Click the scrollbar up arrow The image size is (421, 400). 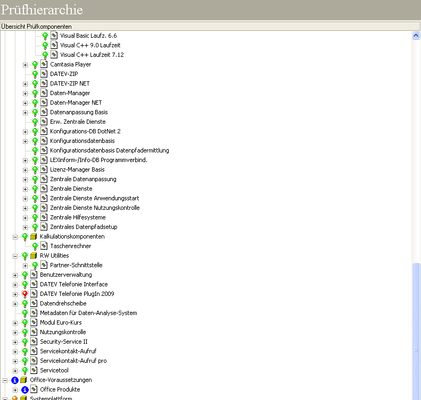pyautogui.click(x=416, y=36)
